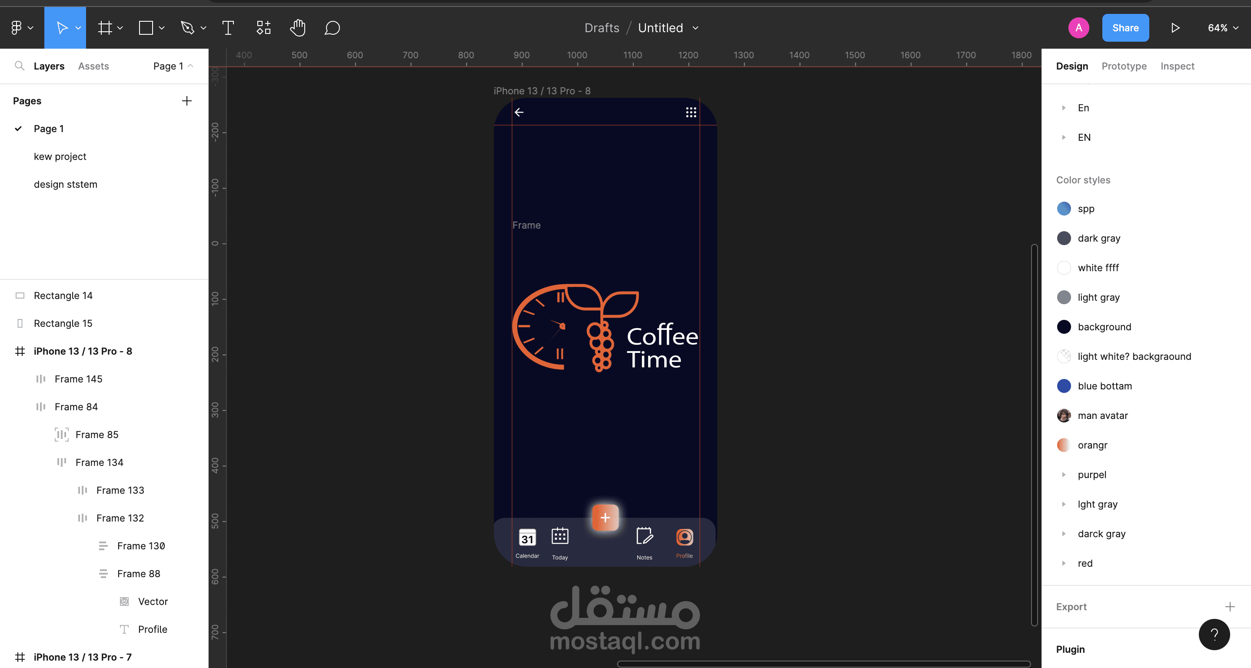Open the Pen tool dropdown arrow
Screen dimensions: 1251x668
point(203,28)
